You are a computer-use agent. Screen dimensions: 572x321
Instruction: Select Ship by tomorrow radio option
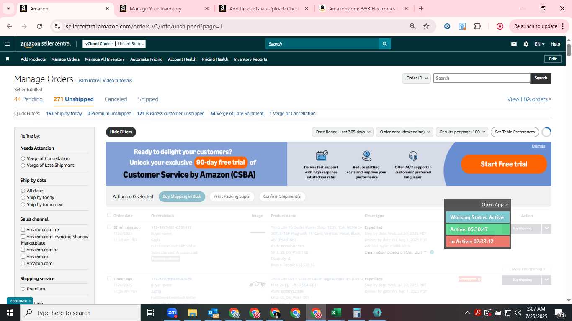click(23, 204)
